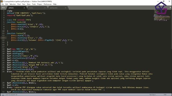Close the aplikasi.php tab

(x=66, y=8)
